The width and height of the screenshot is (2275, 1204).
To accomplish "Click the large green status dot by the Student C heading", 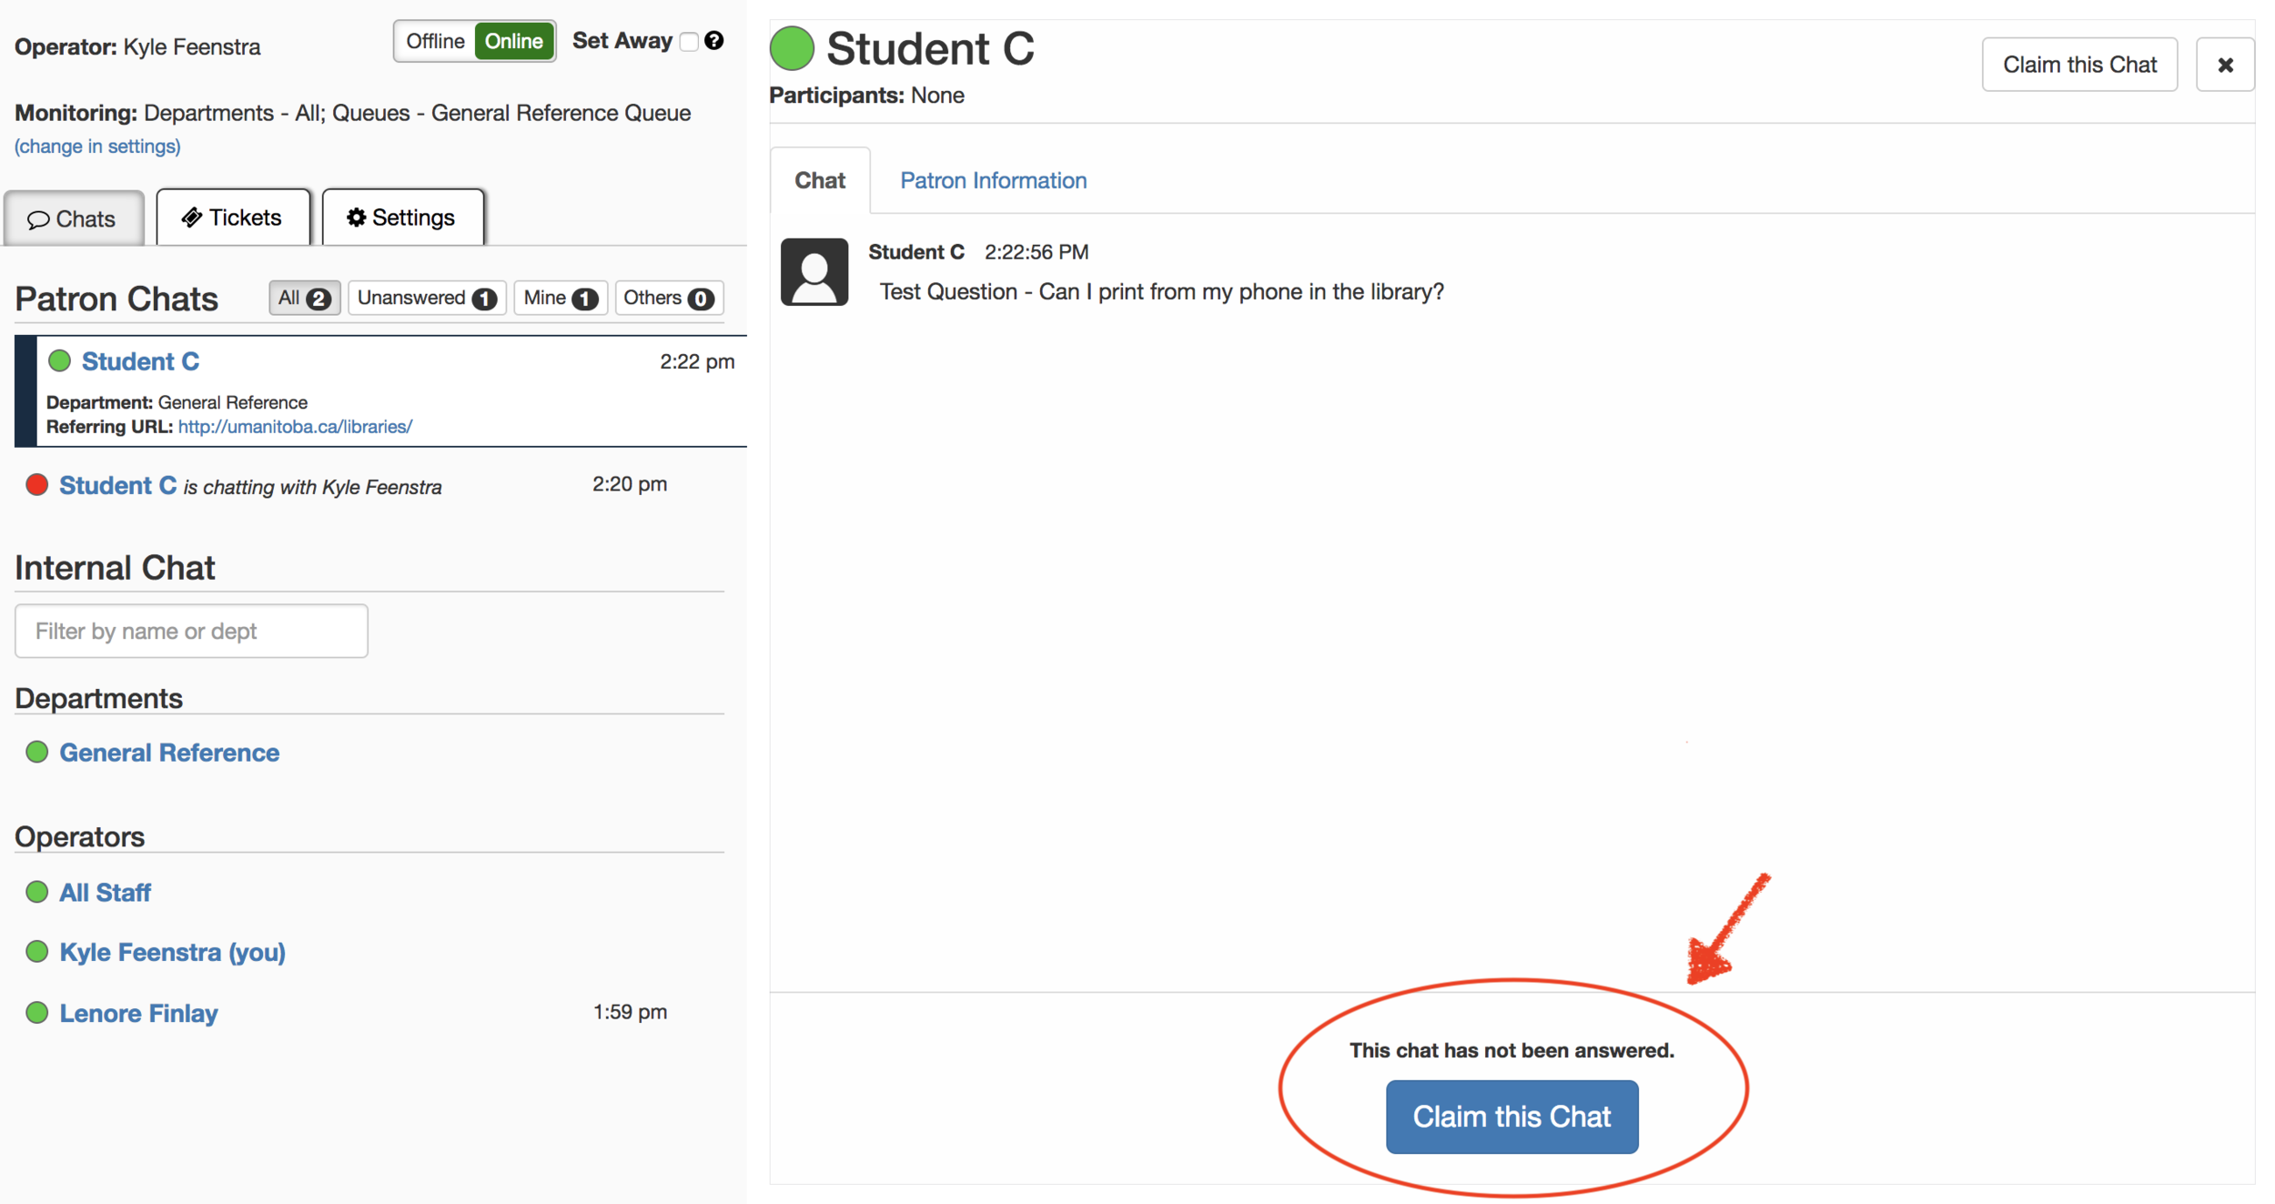I will [x=792, y=48].
